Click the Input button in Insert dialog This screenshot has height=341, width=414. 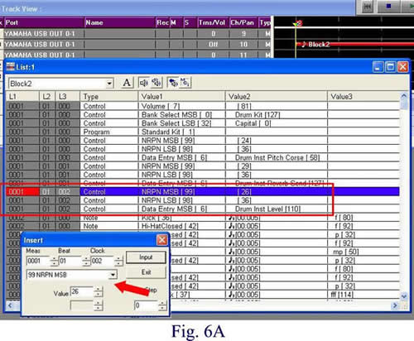point(146,257)
